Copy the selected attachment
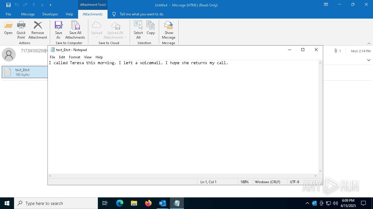 (x=151, y=28)
